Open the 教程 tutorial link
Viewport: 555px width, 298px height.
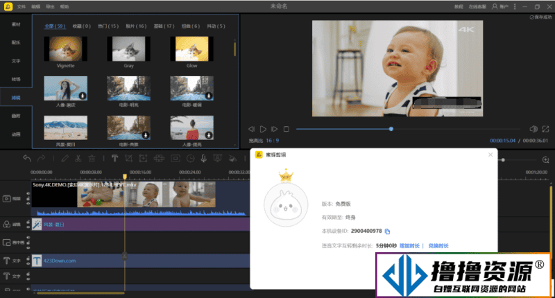(459, 7)
